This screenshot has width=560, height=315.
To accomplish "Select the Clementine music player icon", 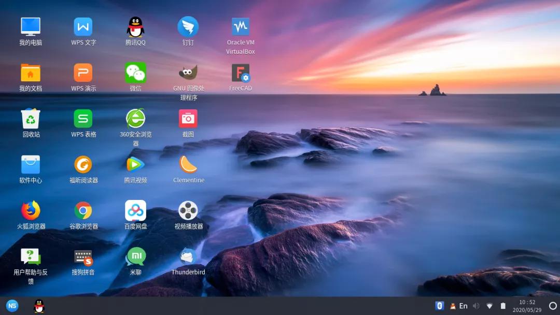I will coord(188,164).
